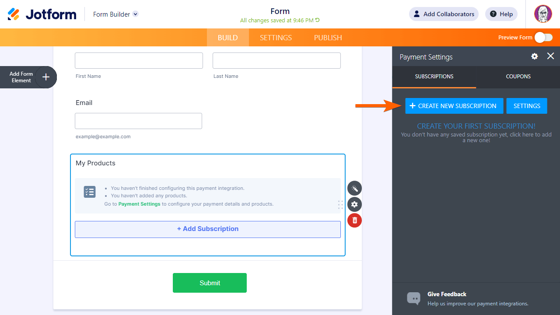This screenshot has height=315, width=560.
Task: Click Create New Subscription button
Action: tap(454, 106)
